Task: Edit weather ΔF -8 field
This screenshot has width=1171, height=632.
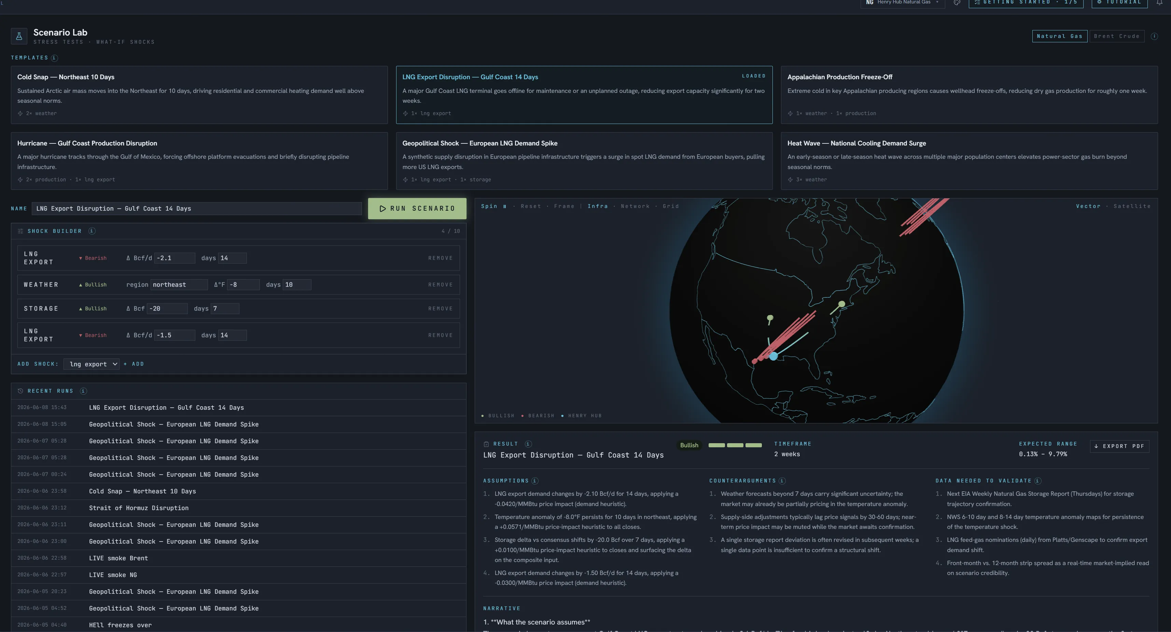Action: [243, 285]
